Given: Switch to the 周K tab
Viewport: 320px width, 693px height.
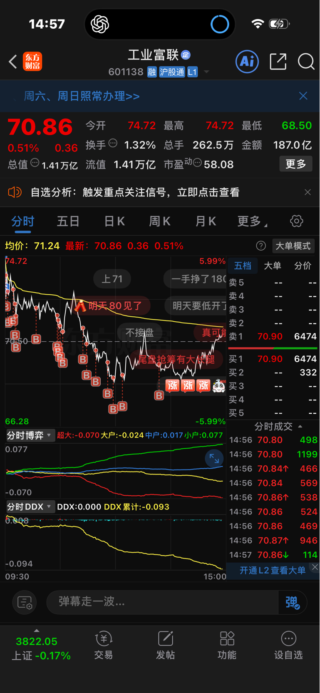Looking at the screenshot, I should click(x=160, y=221).
